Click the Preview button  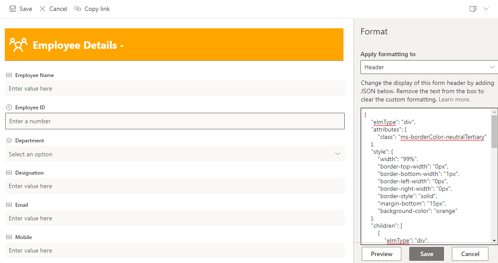point(381,253)
